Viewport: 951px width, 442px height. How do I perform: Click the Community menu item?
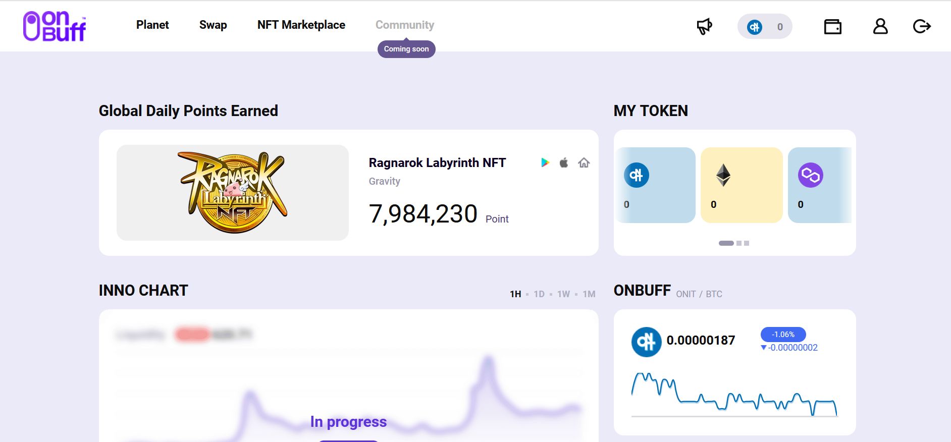(x=405, y=25)
